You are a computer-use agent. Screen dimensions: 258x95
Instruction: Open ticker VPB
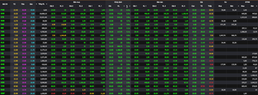pyautogui.click(x=3, y=75)
